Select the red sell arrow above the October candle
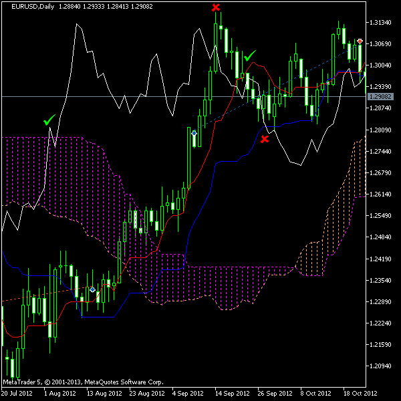401x401 pixels. (360, 41)
